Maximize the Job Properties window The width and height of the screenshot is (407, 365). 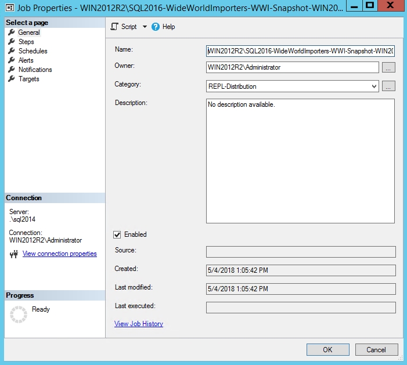click(x=370, y=5)
